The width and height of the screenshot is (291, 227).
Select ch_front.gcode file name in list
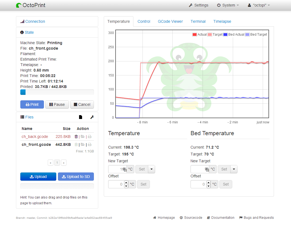(36, 144)
